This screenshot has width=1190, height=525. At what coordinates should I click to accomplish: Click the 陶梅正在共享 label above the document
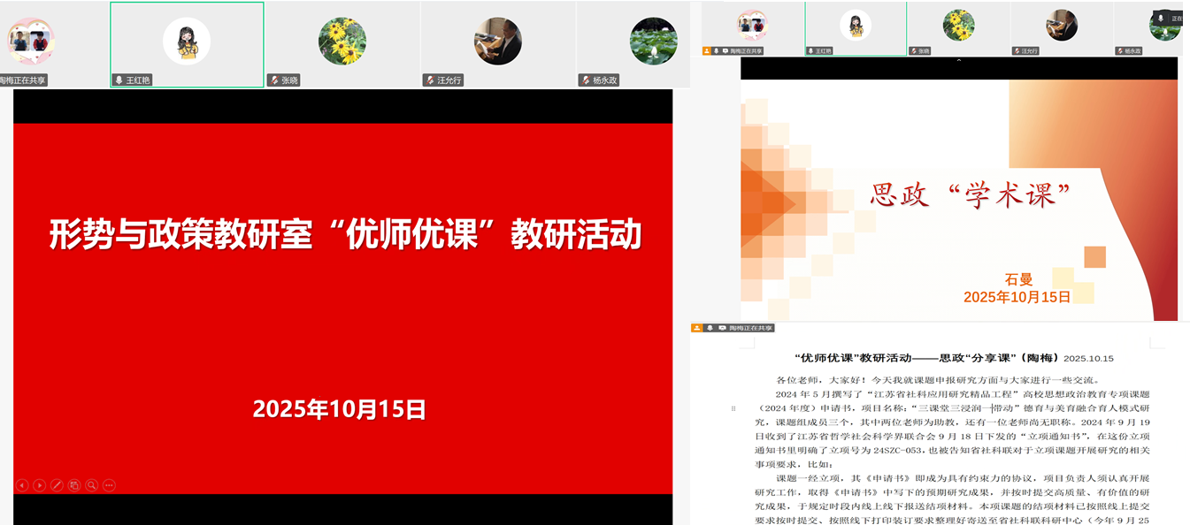point(750,328)
